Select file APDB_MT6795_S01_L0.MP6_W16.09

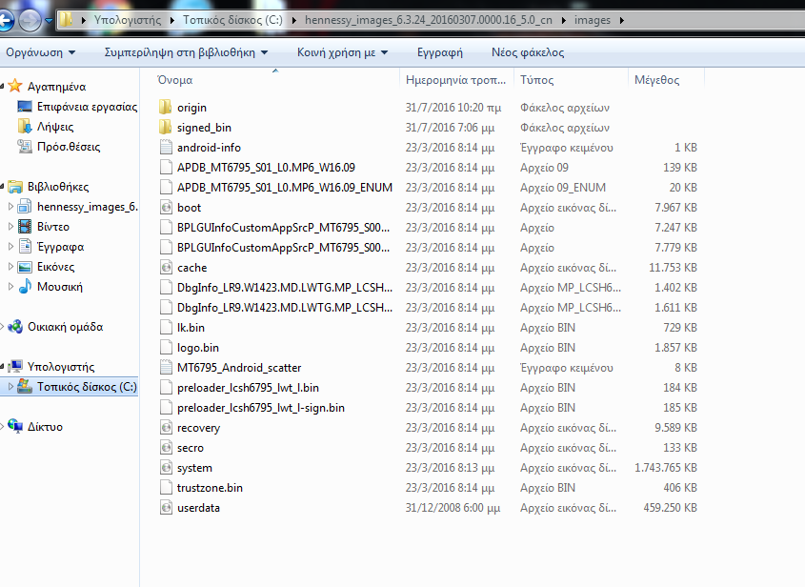(266, 168)
